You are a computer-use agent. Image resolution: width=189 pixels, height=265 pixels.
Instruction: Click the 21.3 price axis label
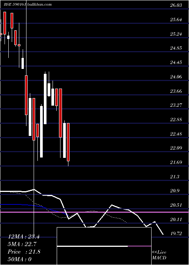point(175,177)
